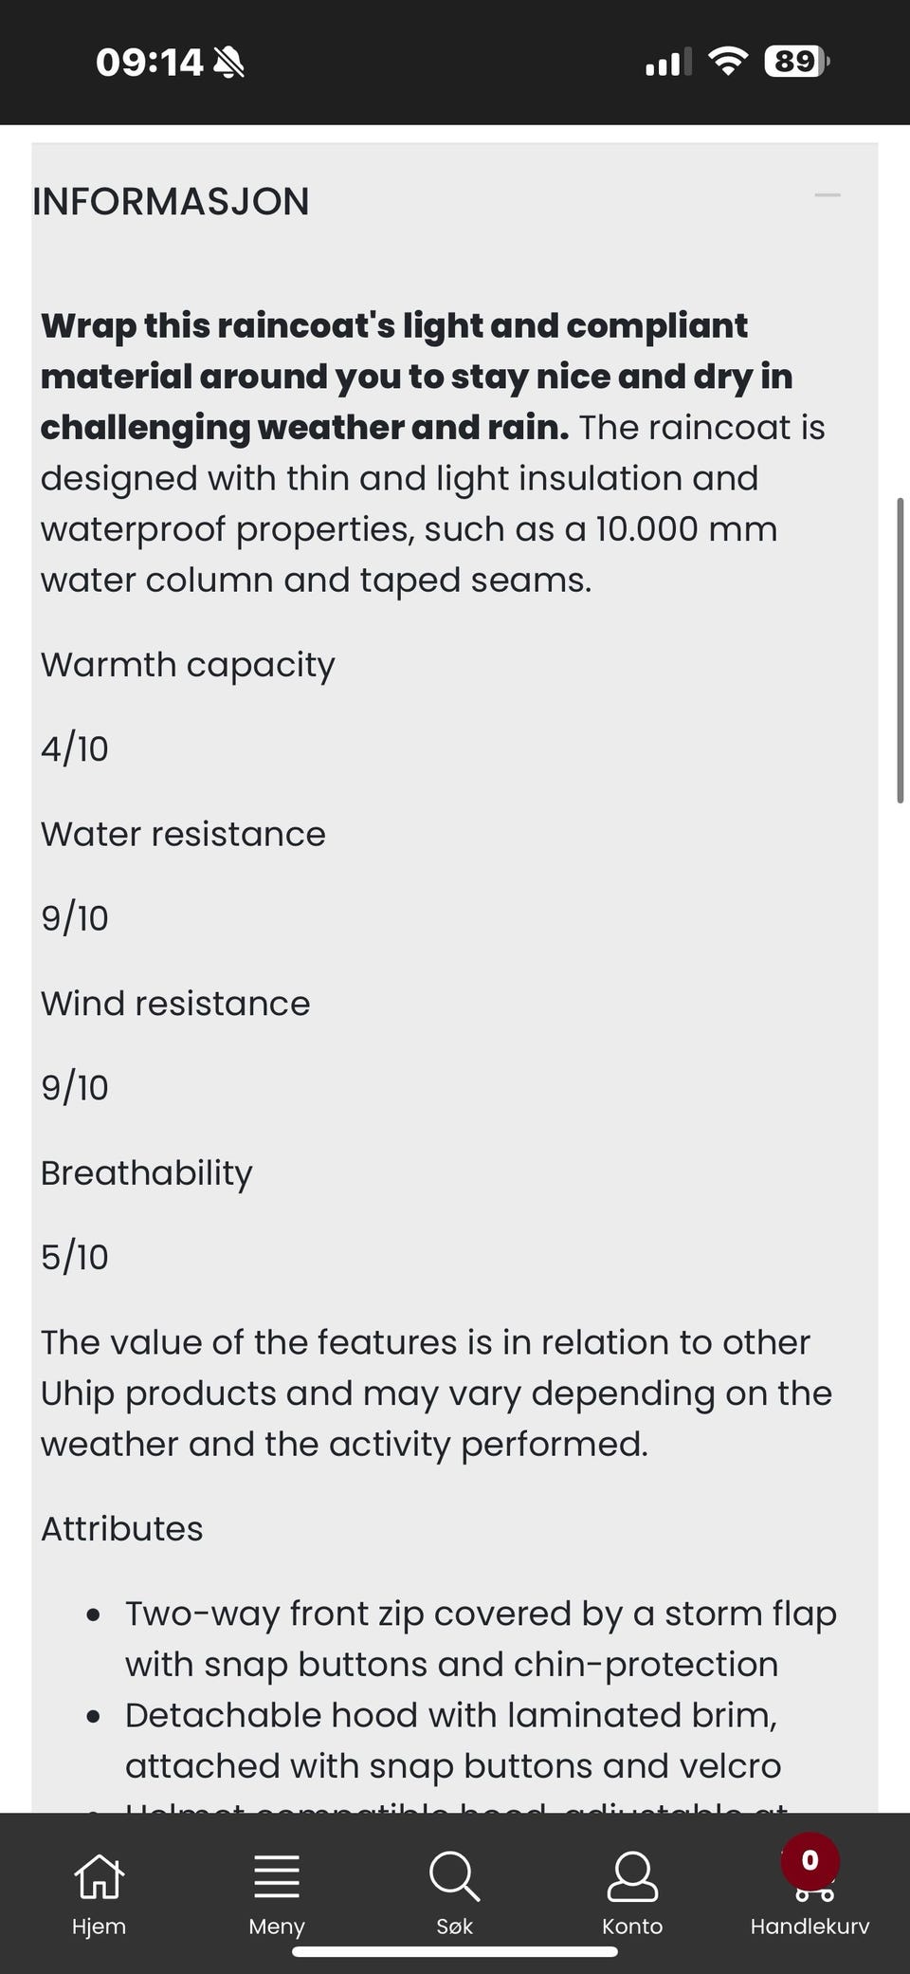
Task: Tap the "Warmth capacity" label
Action: point(188,665)
